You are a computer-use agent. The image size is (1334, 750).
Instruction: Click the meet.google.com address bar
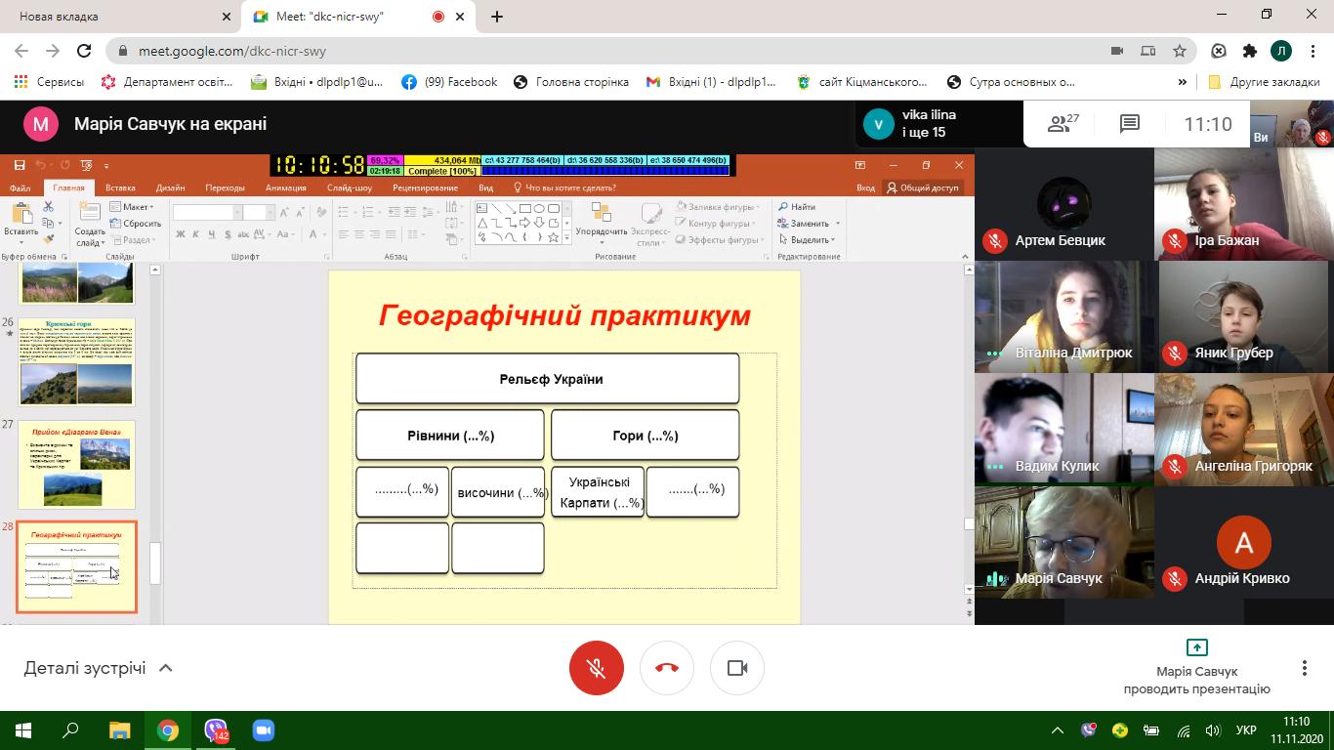pyautogui.click(x=586, y=51)
